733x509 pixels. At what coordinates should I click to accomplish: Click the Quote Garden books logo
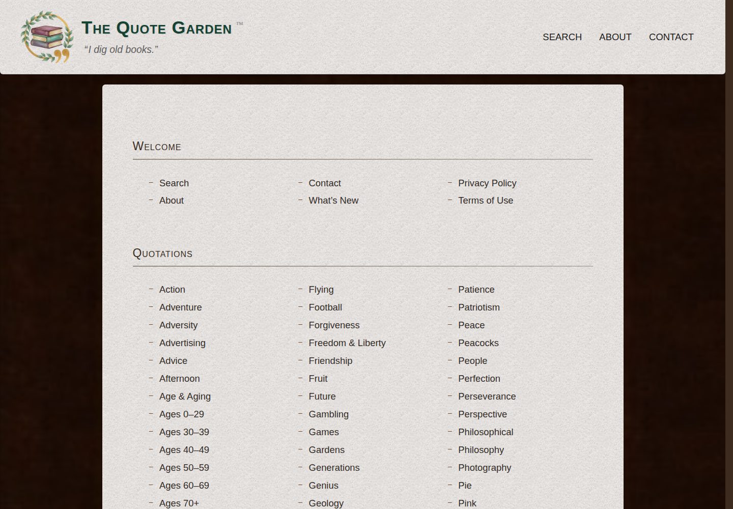click(47, 37)
